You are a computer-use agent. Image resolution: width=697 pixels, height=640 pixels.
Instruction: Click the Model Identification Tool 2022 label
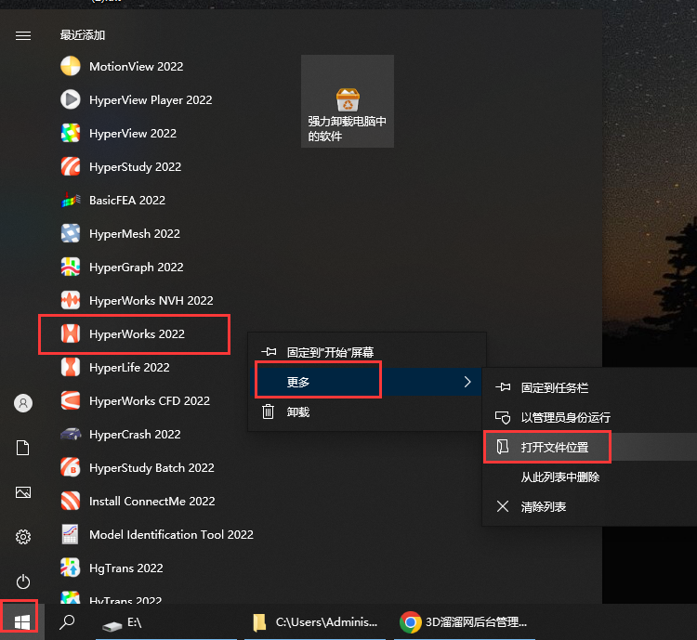click(x=171, y=535)
